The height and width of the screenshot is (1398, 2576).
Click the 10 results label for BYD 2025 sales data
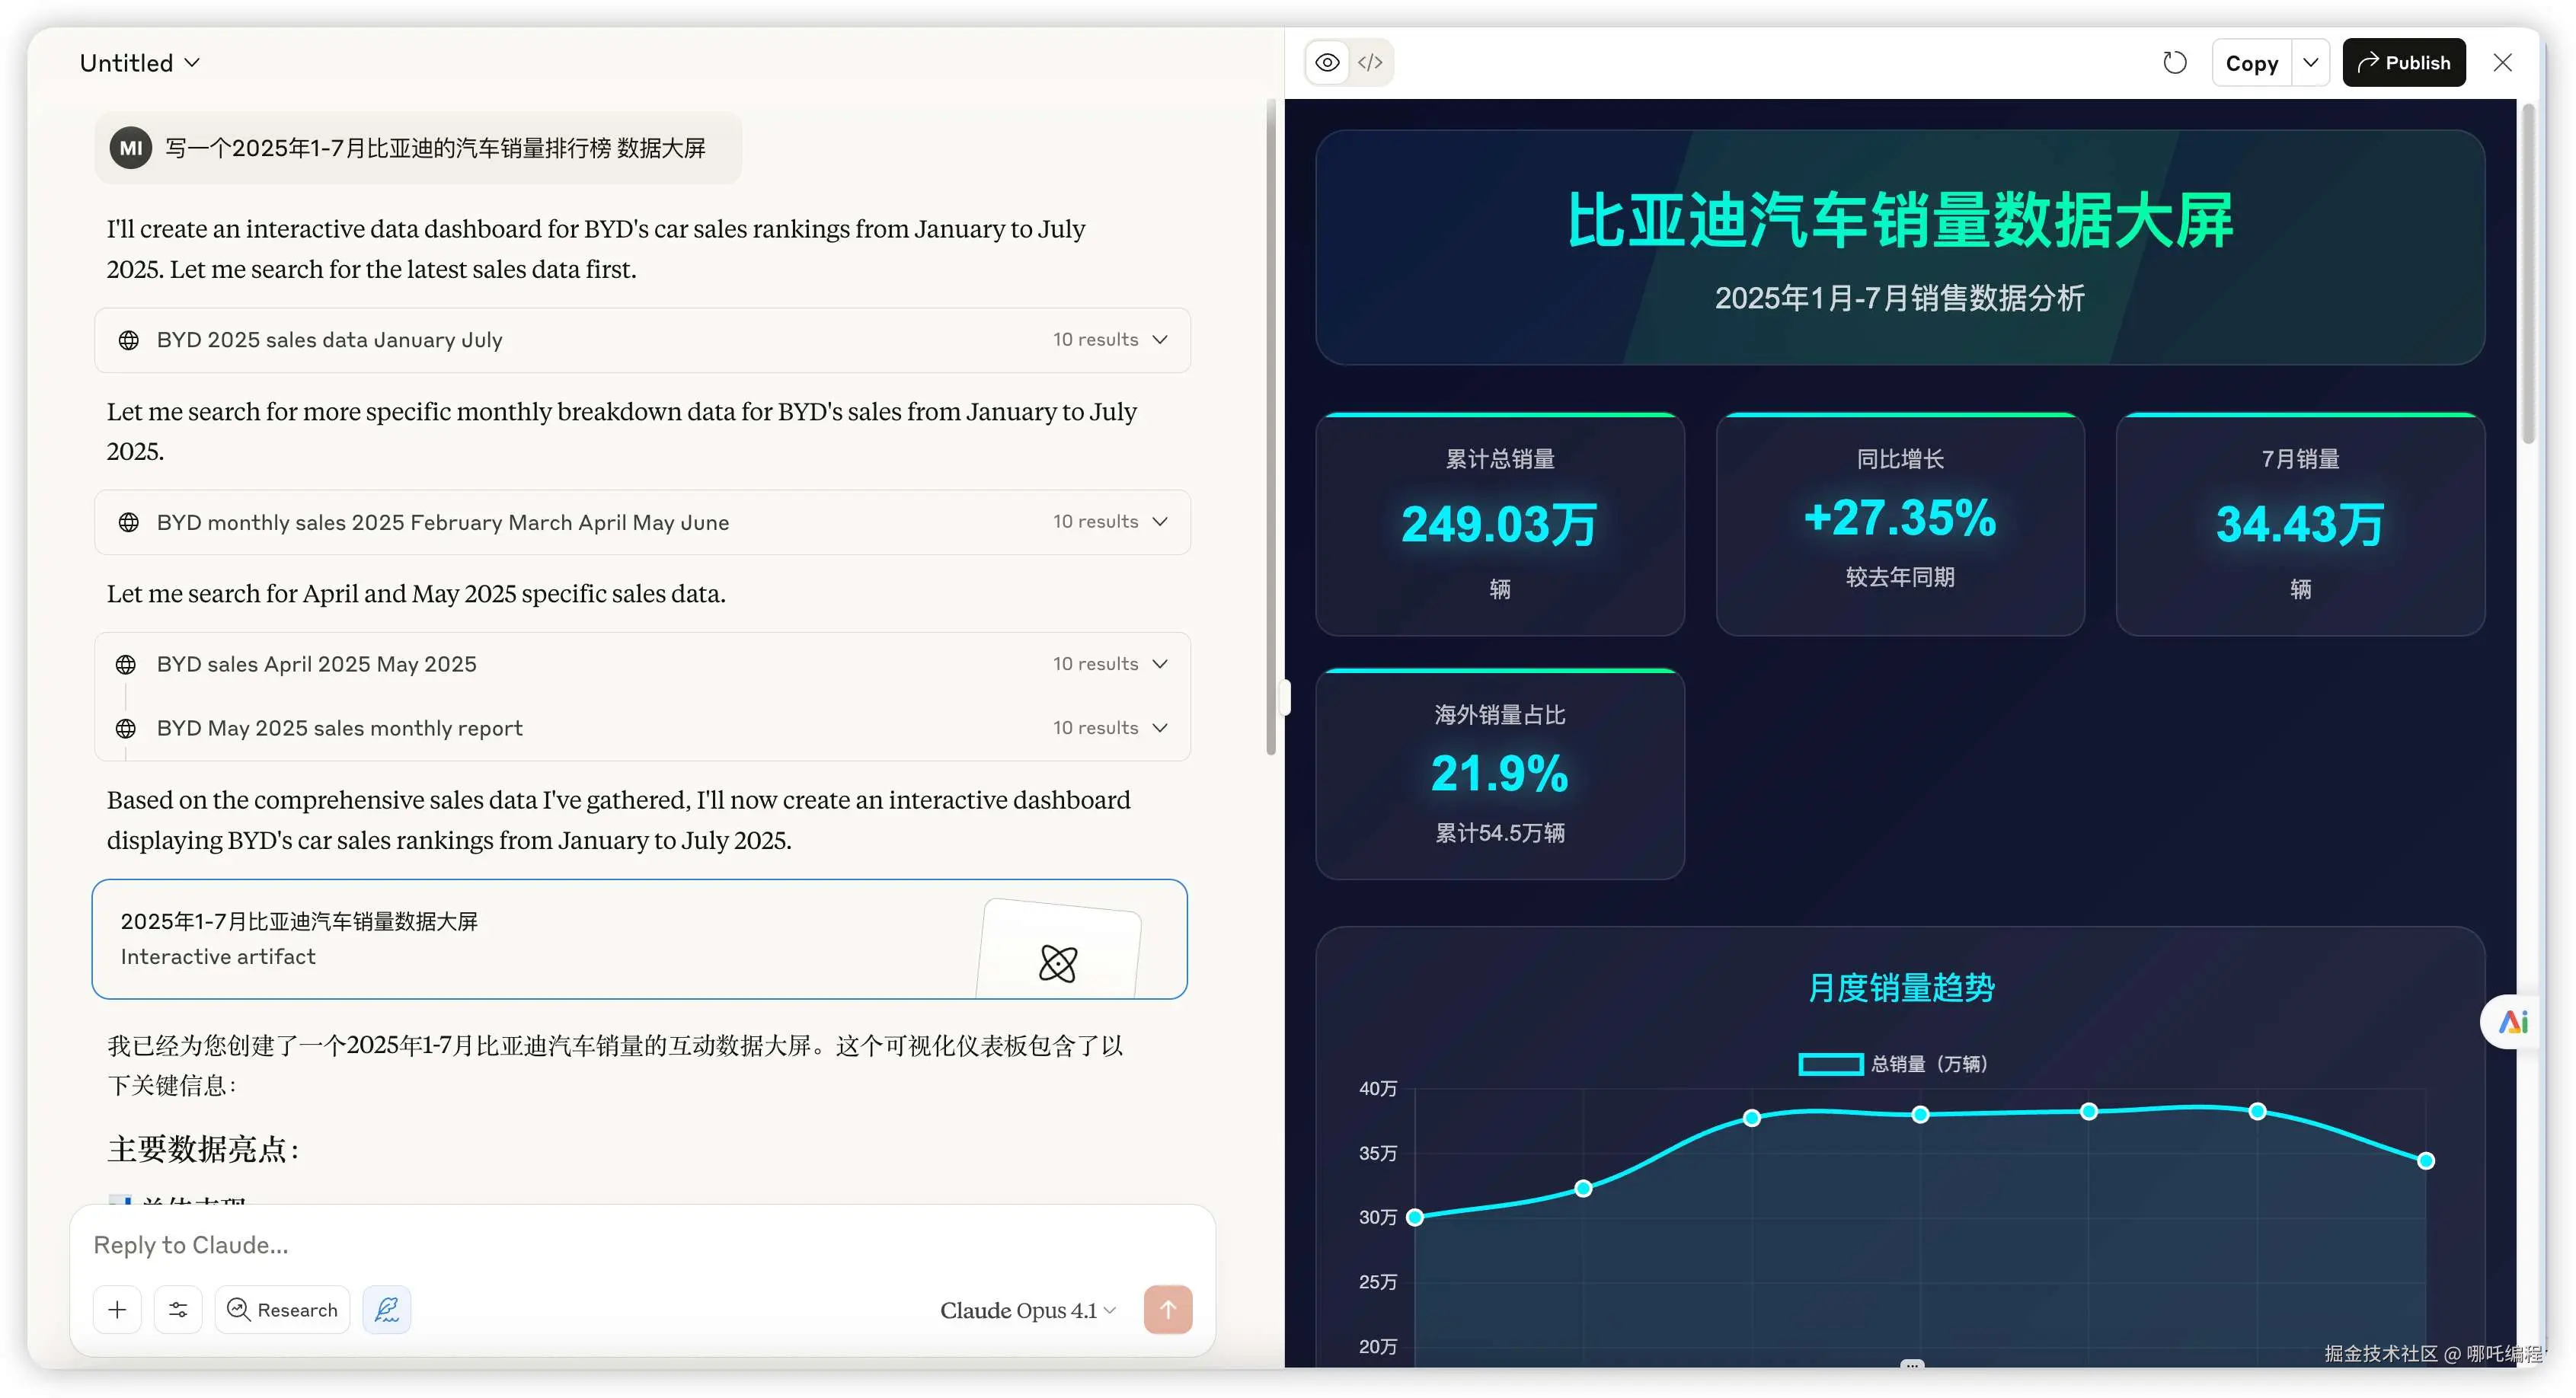(1095, 340)
